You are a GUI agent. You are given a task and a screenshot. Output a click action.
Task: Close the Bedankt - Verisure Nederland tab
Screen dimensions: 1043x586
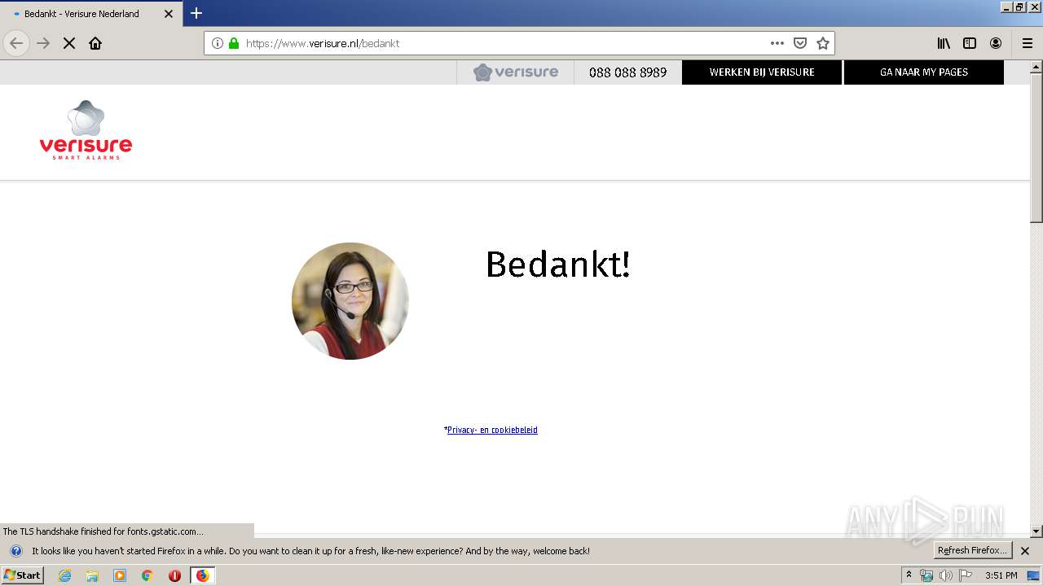(x=169, y=14)
